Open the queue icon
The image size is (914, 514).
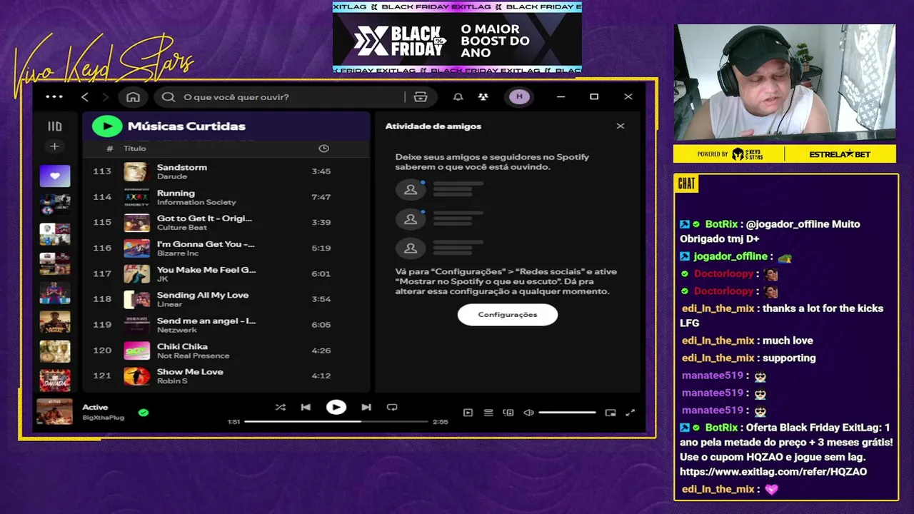(x=488, y=413)
